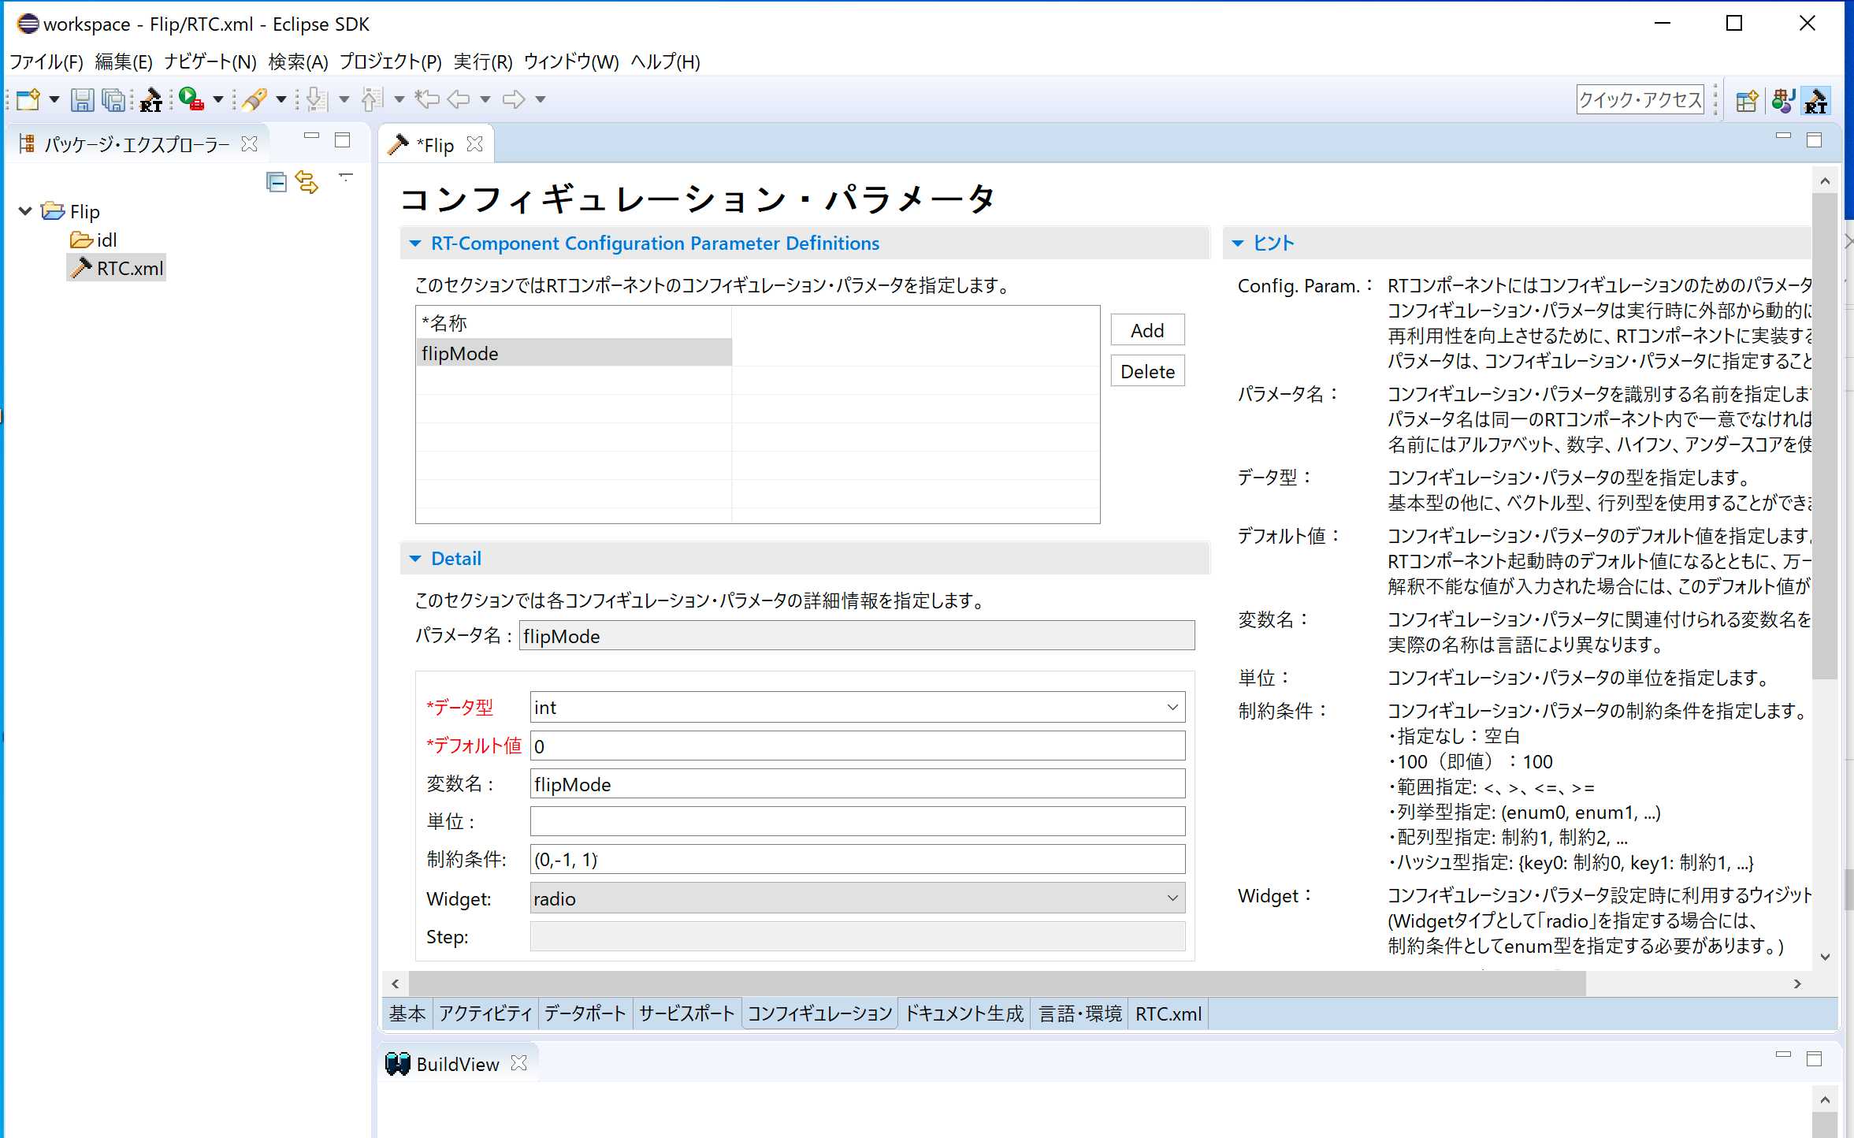Screen dimensions: 1854x1138
Task: Switch to the サービスポート tab
Action: pyautogui.click(x=686, y=1013)
